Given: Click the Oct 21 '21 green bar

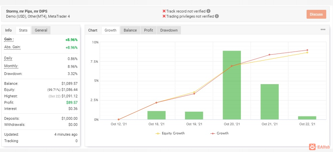Looking at the screenshot, I should 270,102.
